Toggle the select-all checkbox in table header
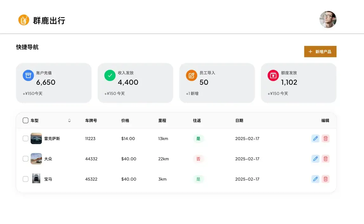The width and height of the screenshot is (364, 224). tap(26, 121)
